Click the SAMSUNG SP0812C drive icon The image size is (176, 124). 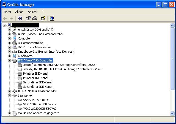click(20, 100)
